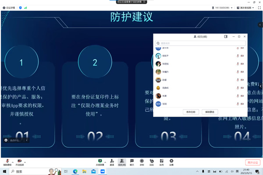Click the security shield icon at top left

pos(21,8)
